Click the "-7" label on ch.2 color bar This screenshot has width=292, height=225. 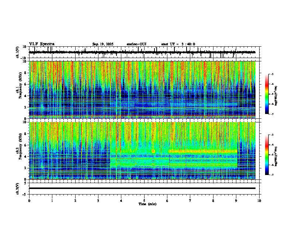coord(272,175)
